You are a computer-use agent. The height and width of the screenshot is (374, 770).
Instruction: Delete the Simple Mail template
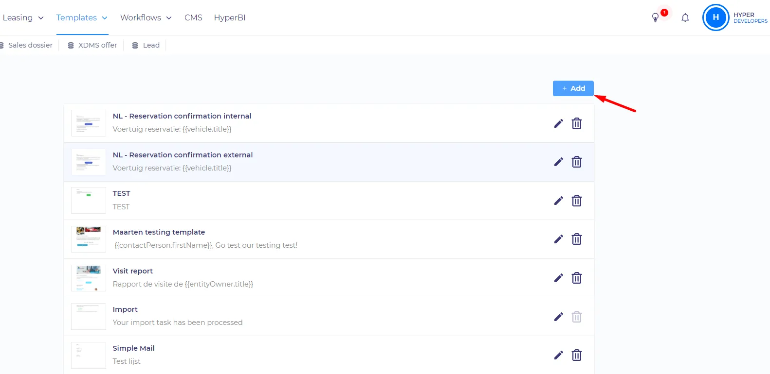[577, 355]
